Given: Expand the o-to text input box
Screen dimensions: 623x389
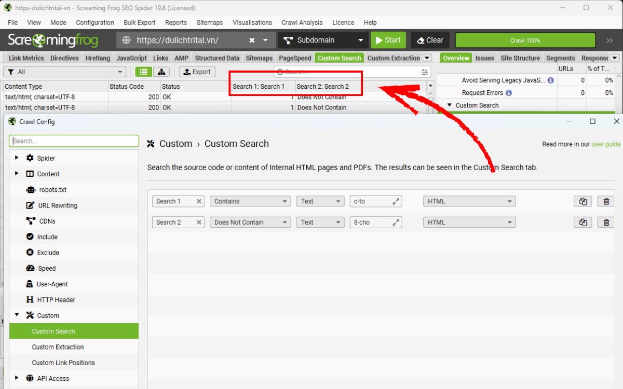Looking at the screenshot, I should (396, 201).
